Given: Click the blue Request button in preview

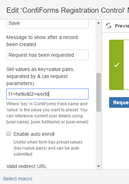Looking at the screenshot, I should click(x=119, y=102).
